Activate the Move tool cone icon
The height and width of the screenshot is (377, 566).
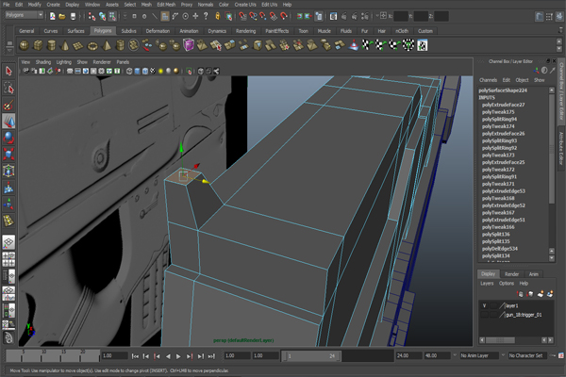point(8,122)
